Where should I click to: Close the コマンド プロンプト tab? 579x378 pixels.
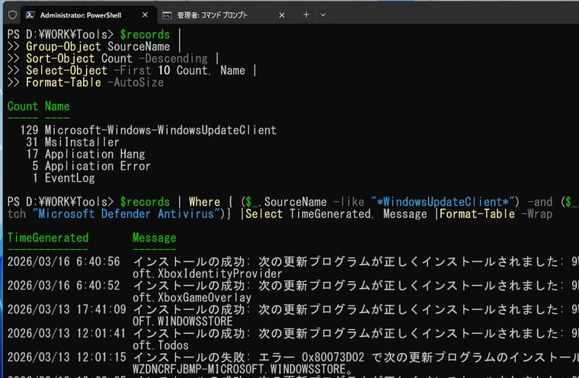coord(282,15)
